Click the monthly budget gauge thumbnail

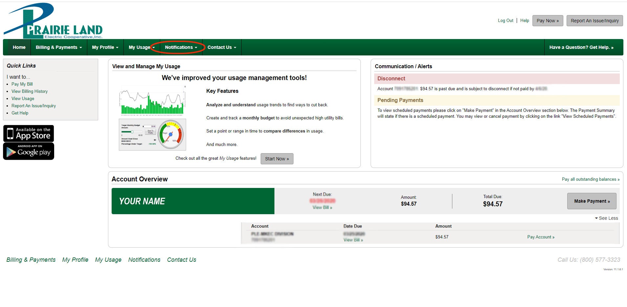152,134
